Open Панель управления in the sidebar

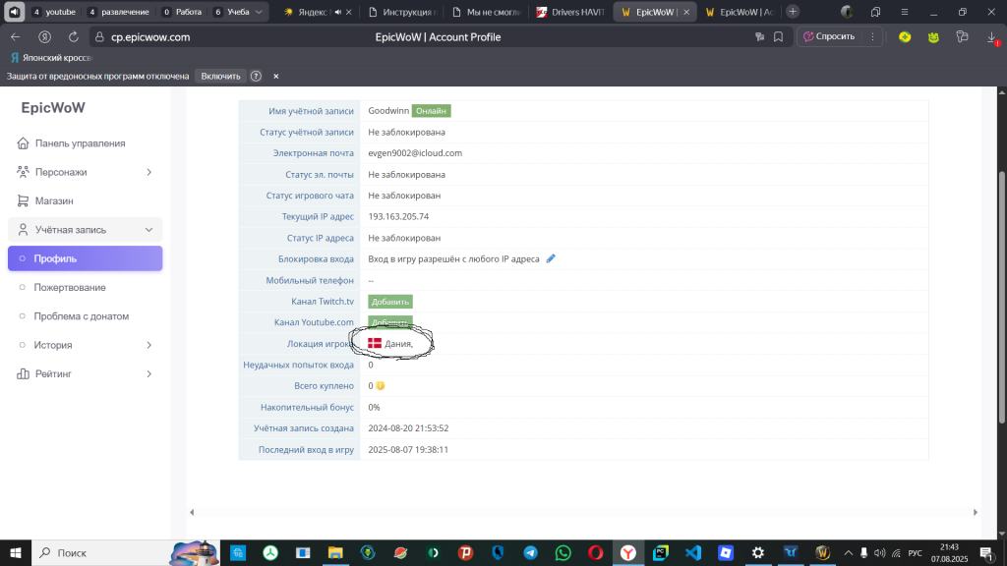(80, 143)
